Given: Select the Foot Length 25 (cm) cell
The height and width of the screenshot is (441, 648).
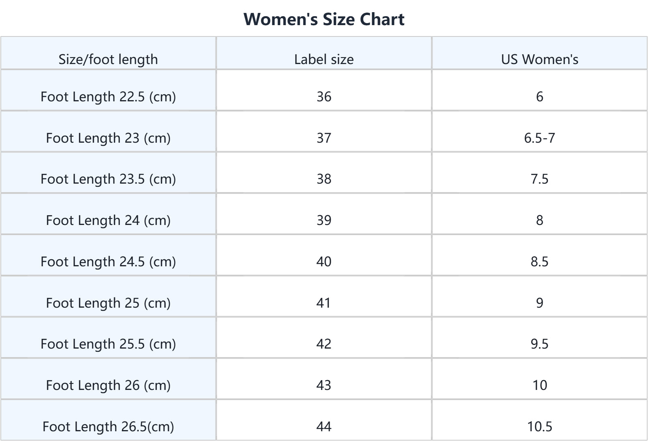Looking at the screenshot, I should point(108,303).
